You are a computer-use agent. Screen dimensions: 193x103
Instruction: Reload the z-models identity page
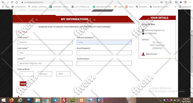click(x=12, y=2)
